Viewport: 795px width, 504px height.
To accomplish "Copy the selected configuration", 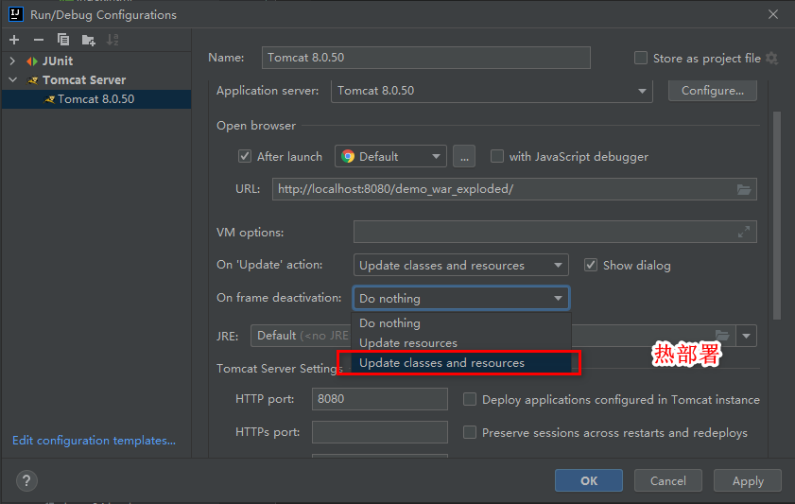I will point(63,40).
